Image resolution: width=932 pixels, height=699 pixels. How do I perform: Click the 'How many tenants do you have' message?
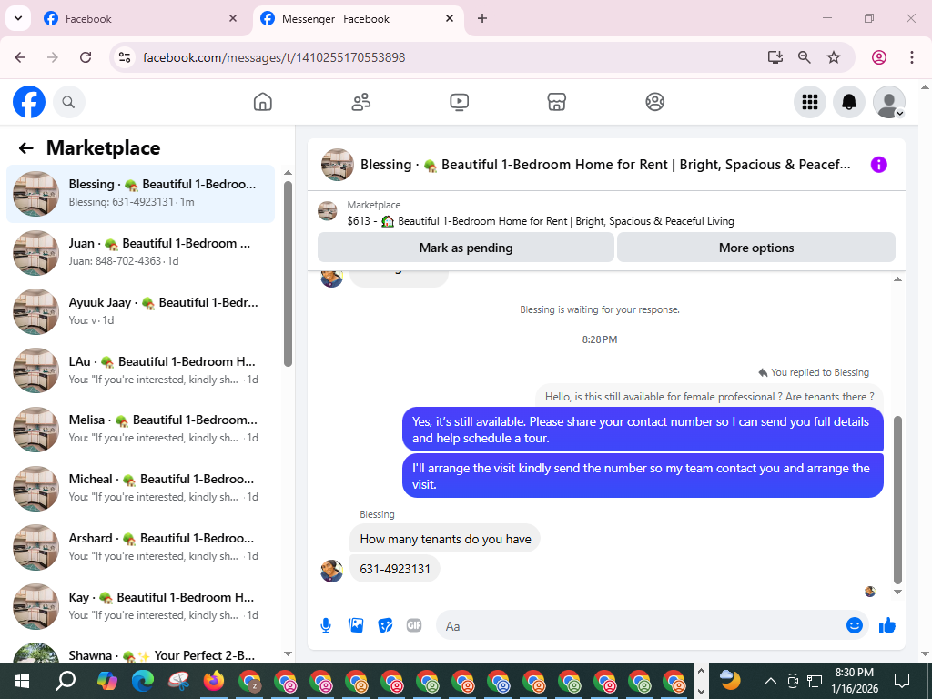(x=445, y=539)
